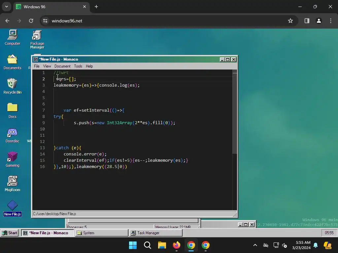
Task: Click the C:/user/desktop/New File.js status bar path
Action: coord(54,214)
